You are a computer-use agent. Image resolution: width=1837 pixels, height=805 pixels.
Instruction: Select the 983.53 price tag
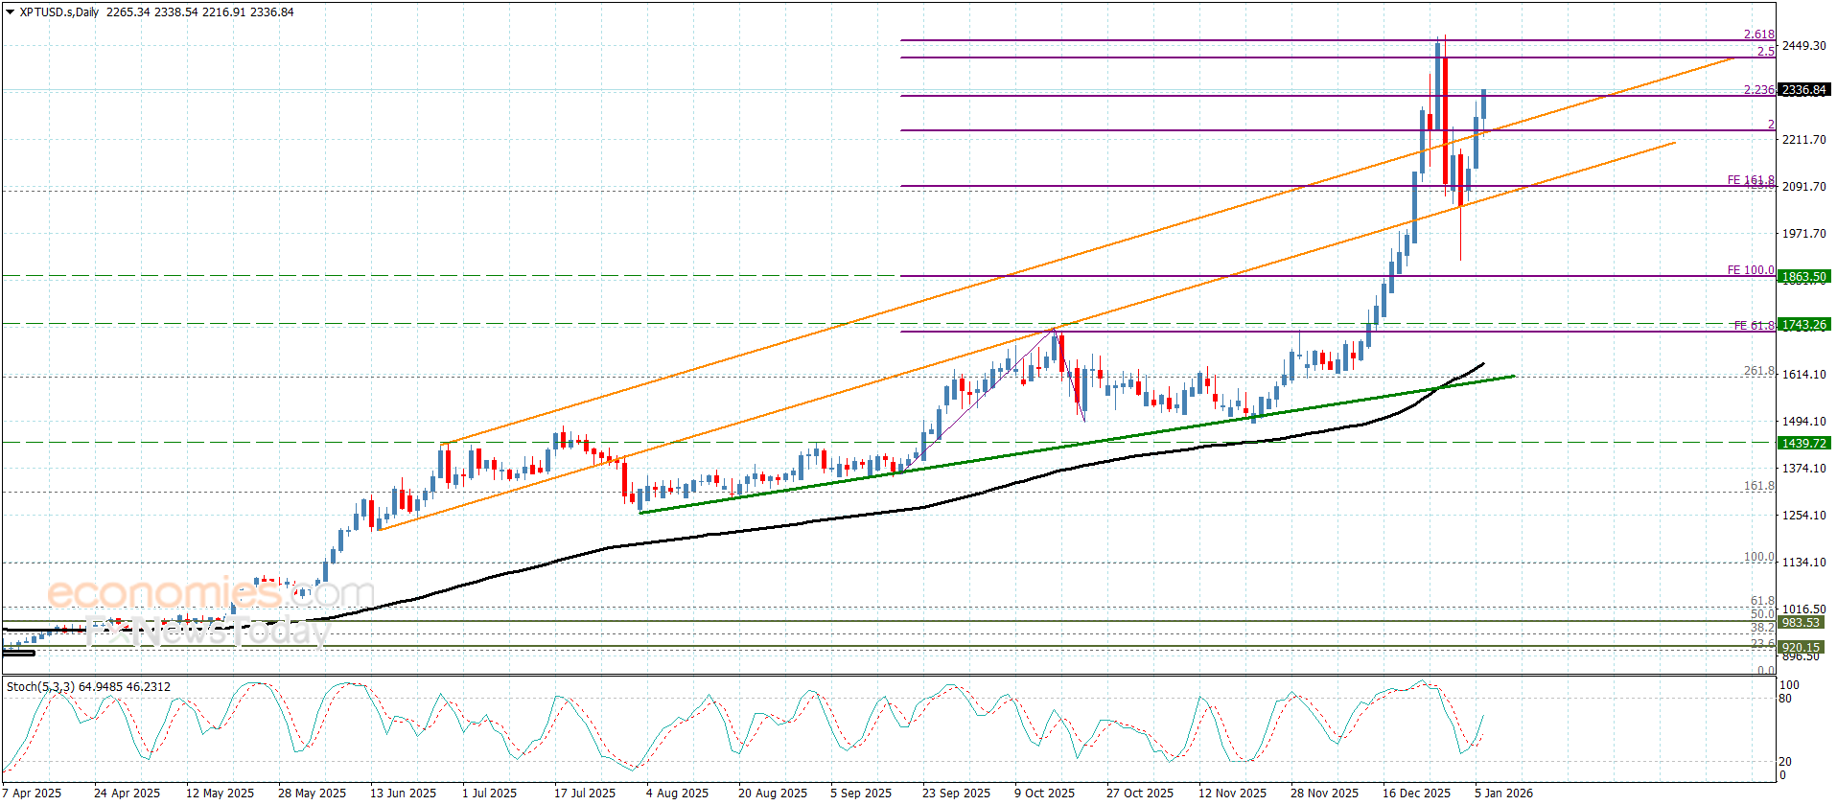pos(1801,623)
